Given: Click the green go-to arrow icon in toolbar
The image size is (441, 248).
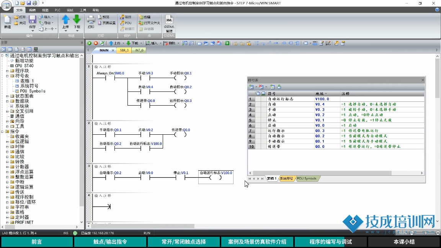Looking at the screenshot, I should pos(227,43).
